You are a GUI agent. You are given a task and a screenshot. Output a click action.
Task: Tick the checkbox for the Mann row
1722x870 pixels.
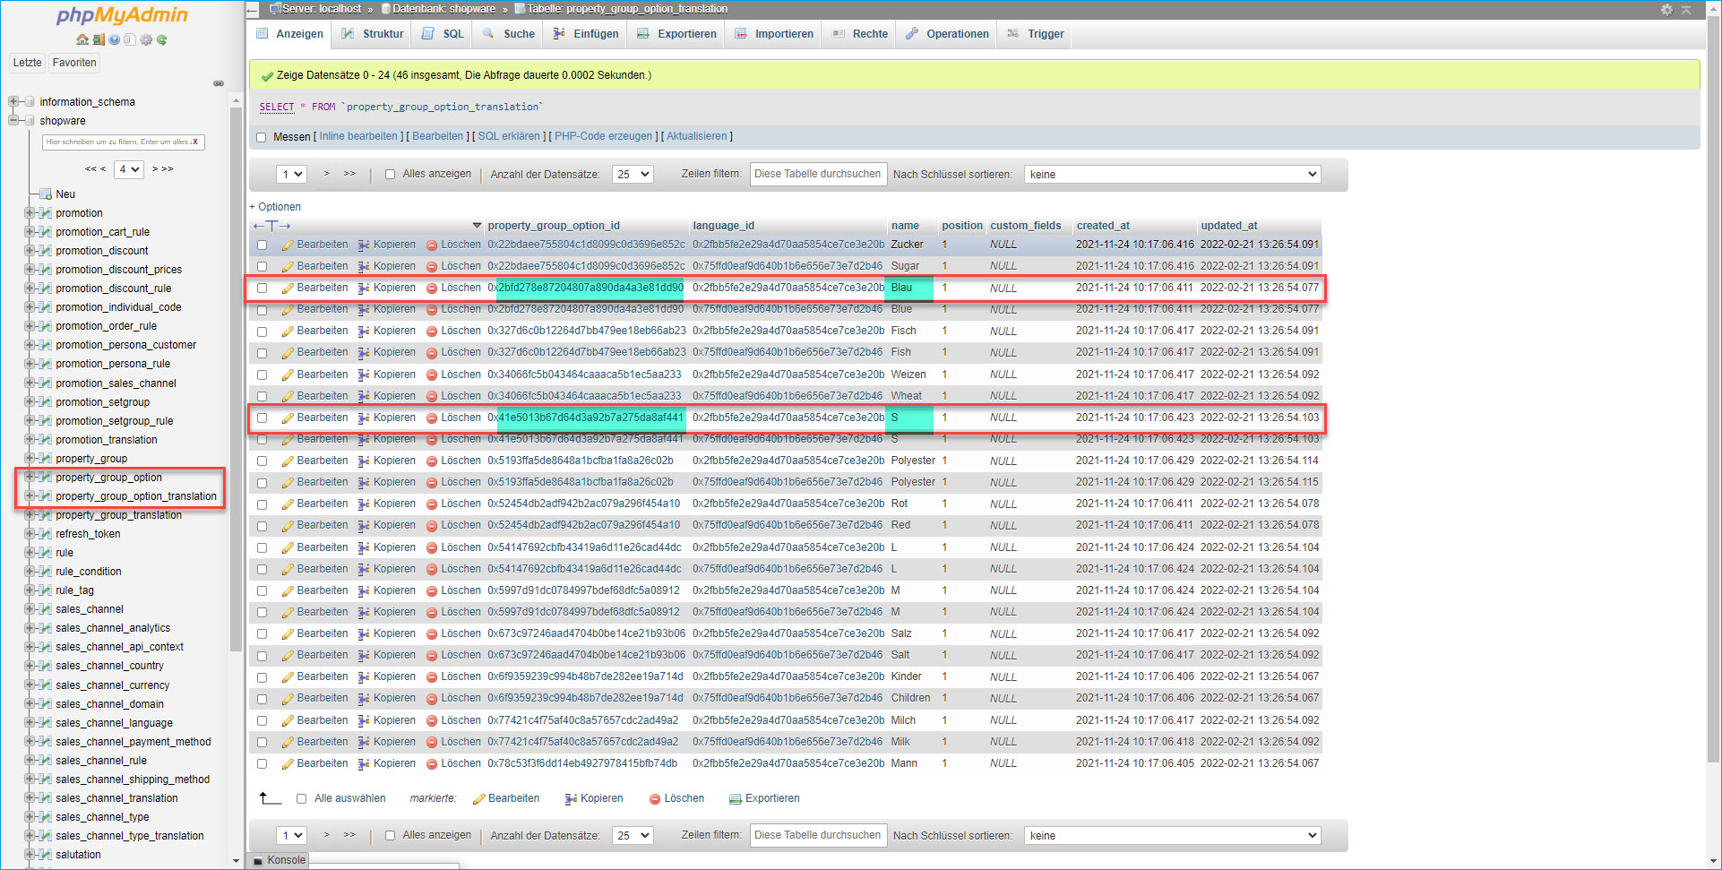(x=262, y=764)
